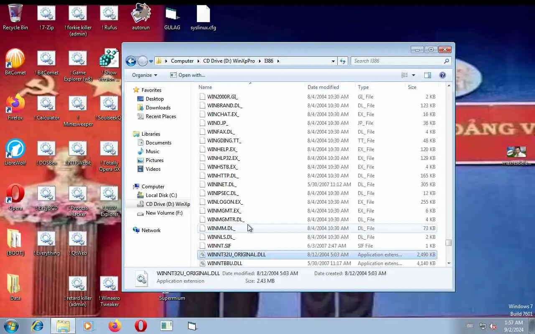535x334 pixels.
Task: Click the file list scroll-down arrow
Action: (449, 263)
